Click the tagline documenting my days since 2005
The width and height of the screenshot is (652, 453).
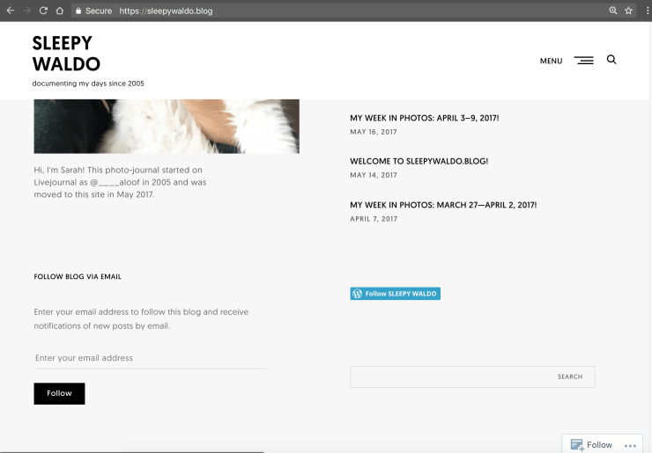88,84
